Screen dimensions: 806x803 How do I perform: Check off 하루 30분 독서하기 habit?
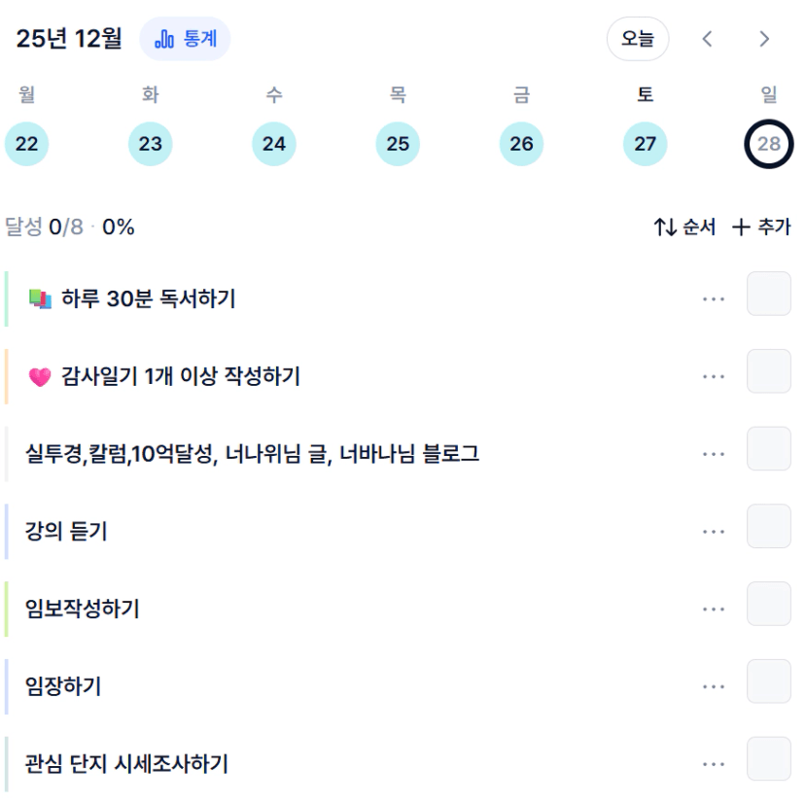[x=768, y=294]
